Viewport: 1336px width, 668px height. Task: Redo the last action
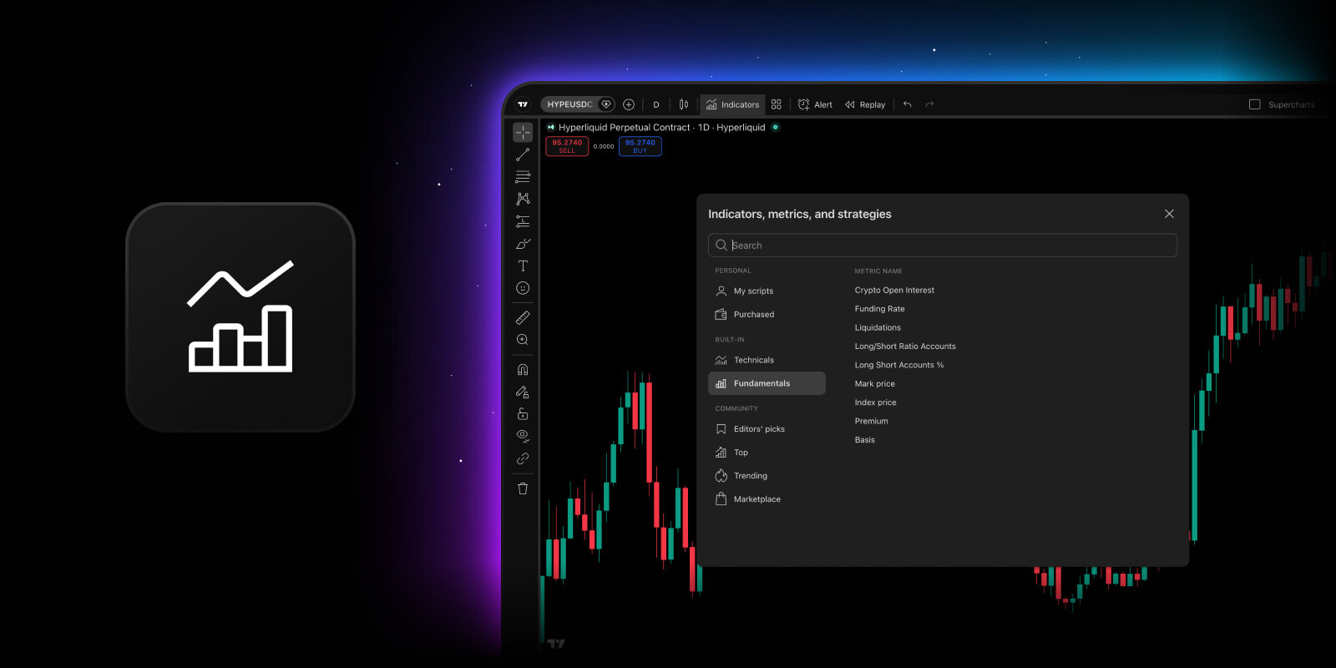click(929, 104)
